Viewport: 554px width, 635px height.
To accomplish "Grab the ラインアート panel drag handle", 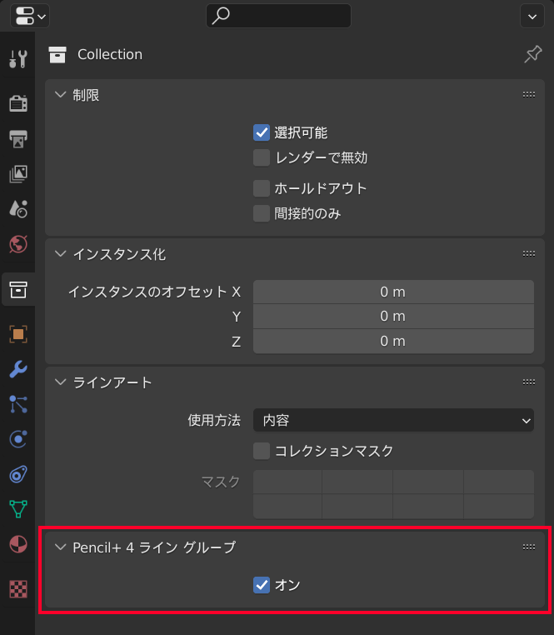I will pyautogui.click(x=528, y=382).
